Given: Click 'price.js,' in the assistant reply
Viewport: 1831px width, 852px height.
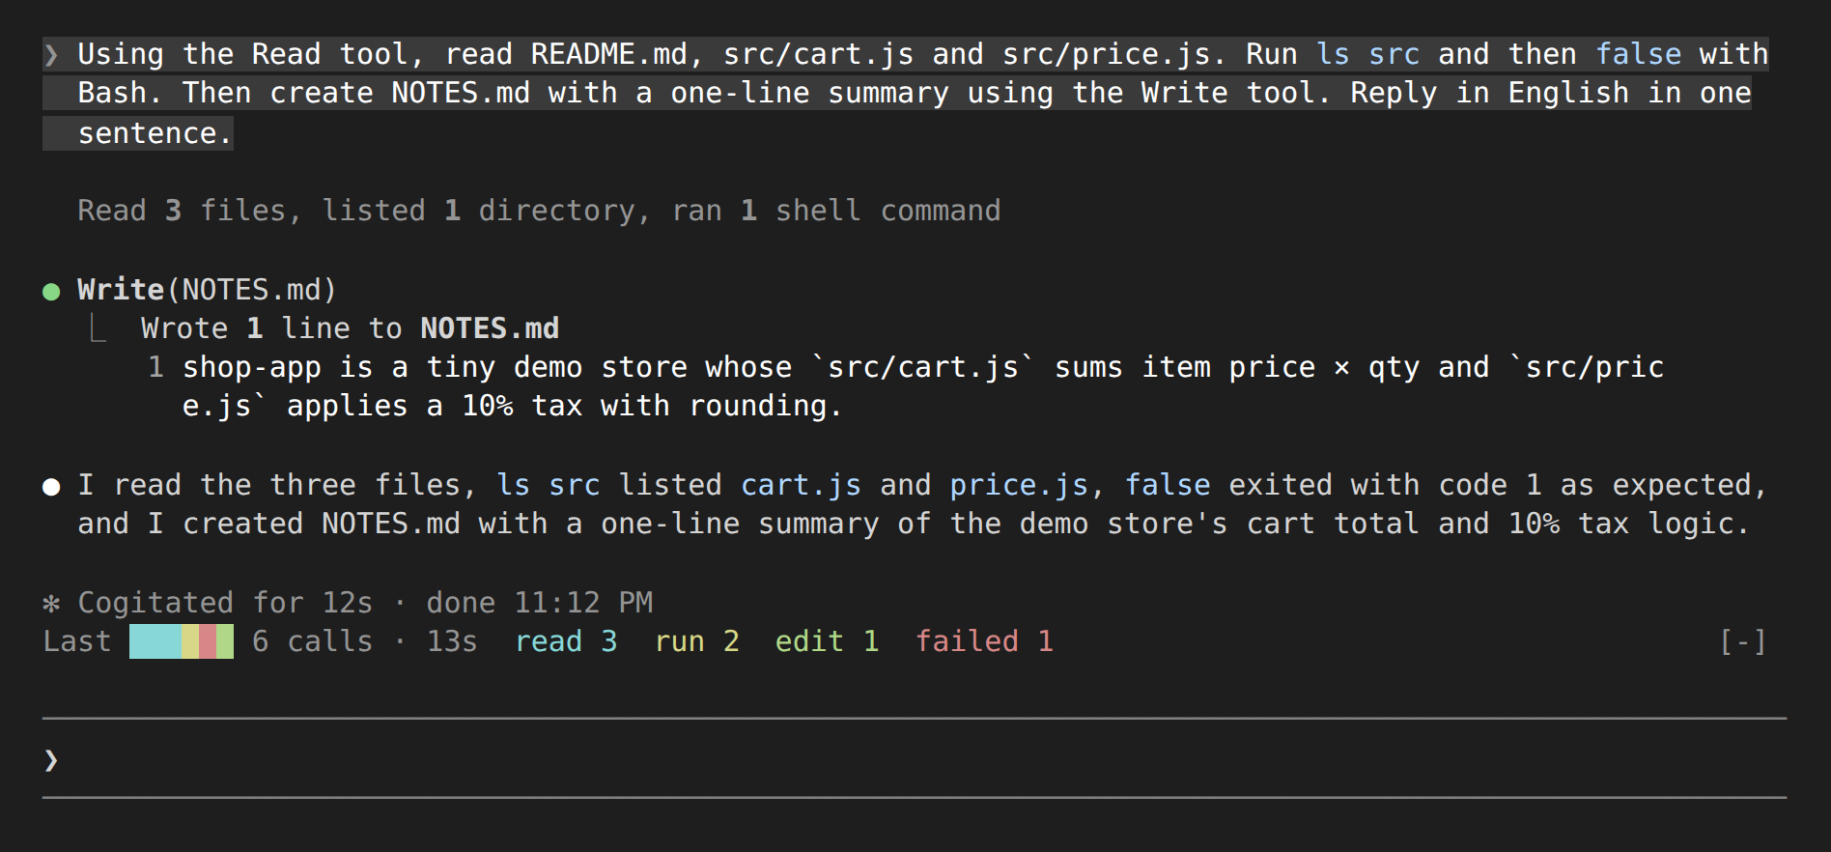Looking at the screenshot, I should pos(1028,485).
